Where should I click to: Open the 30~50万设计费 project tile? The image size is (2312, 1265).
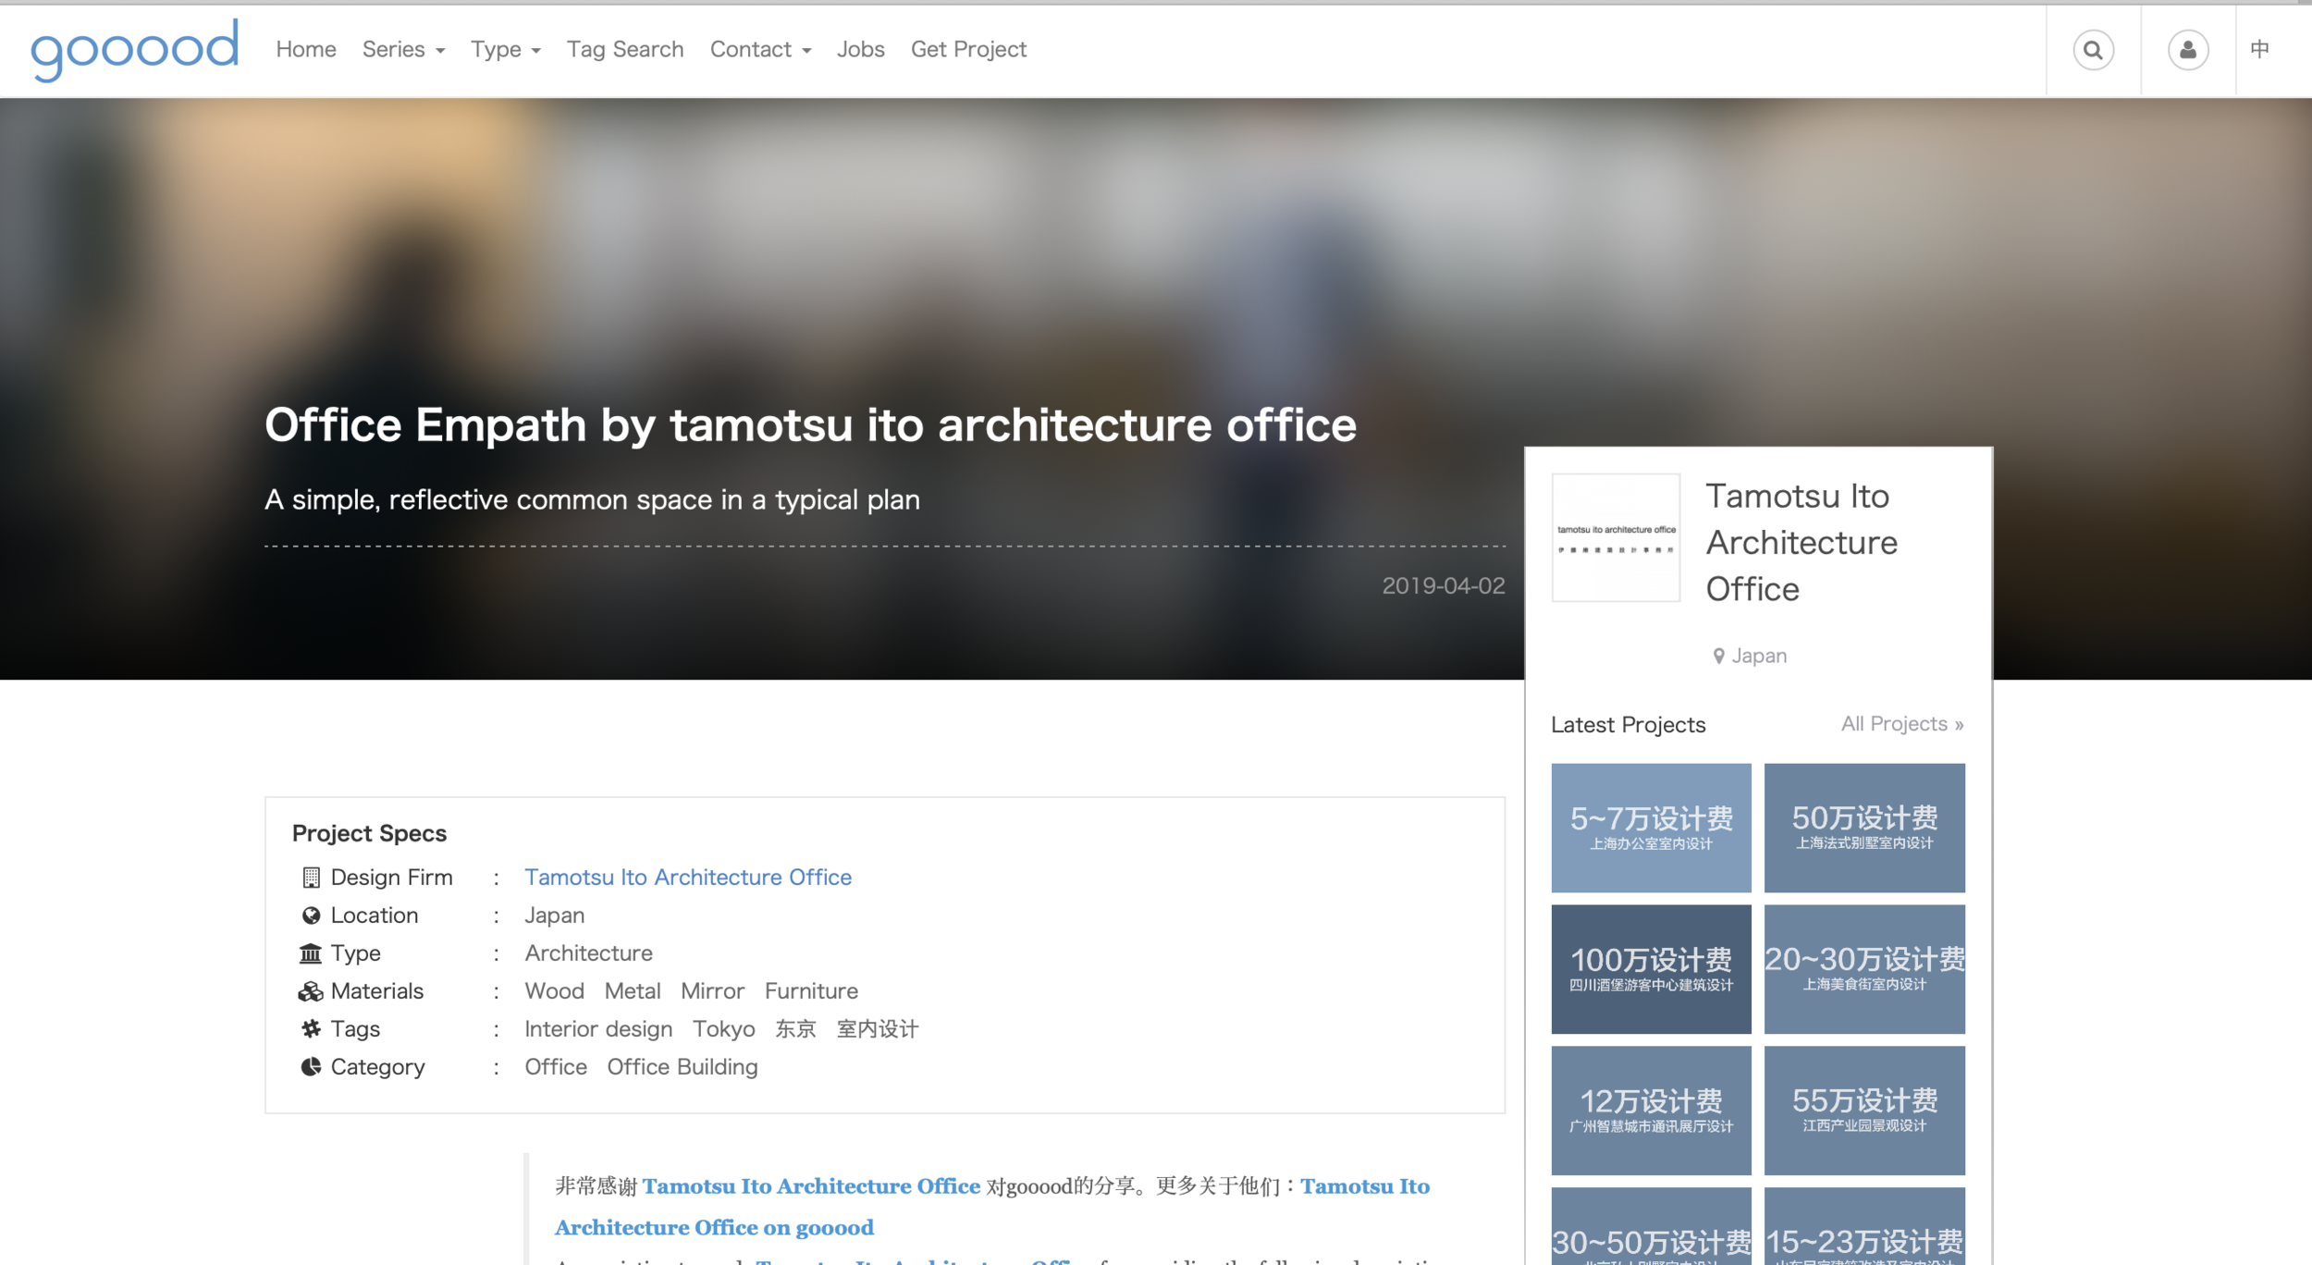(x=1651, y=1226)
